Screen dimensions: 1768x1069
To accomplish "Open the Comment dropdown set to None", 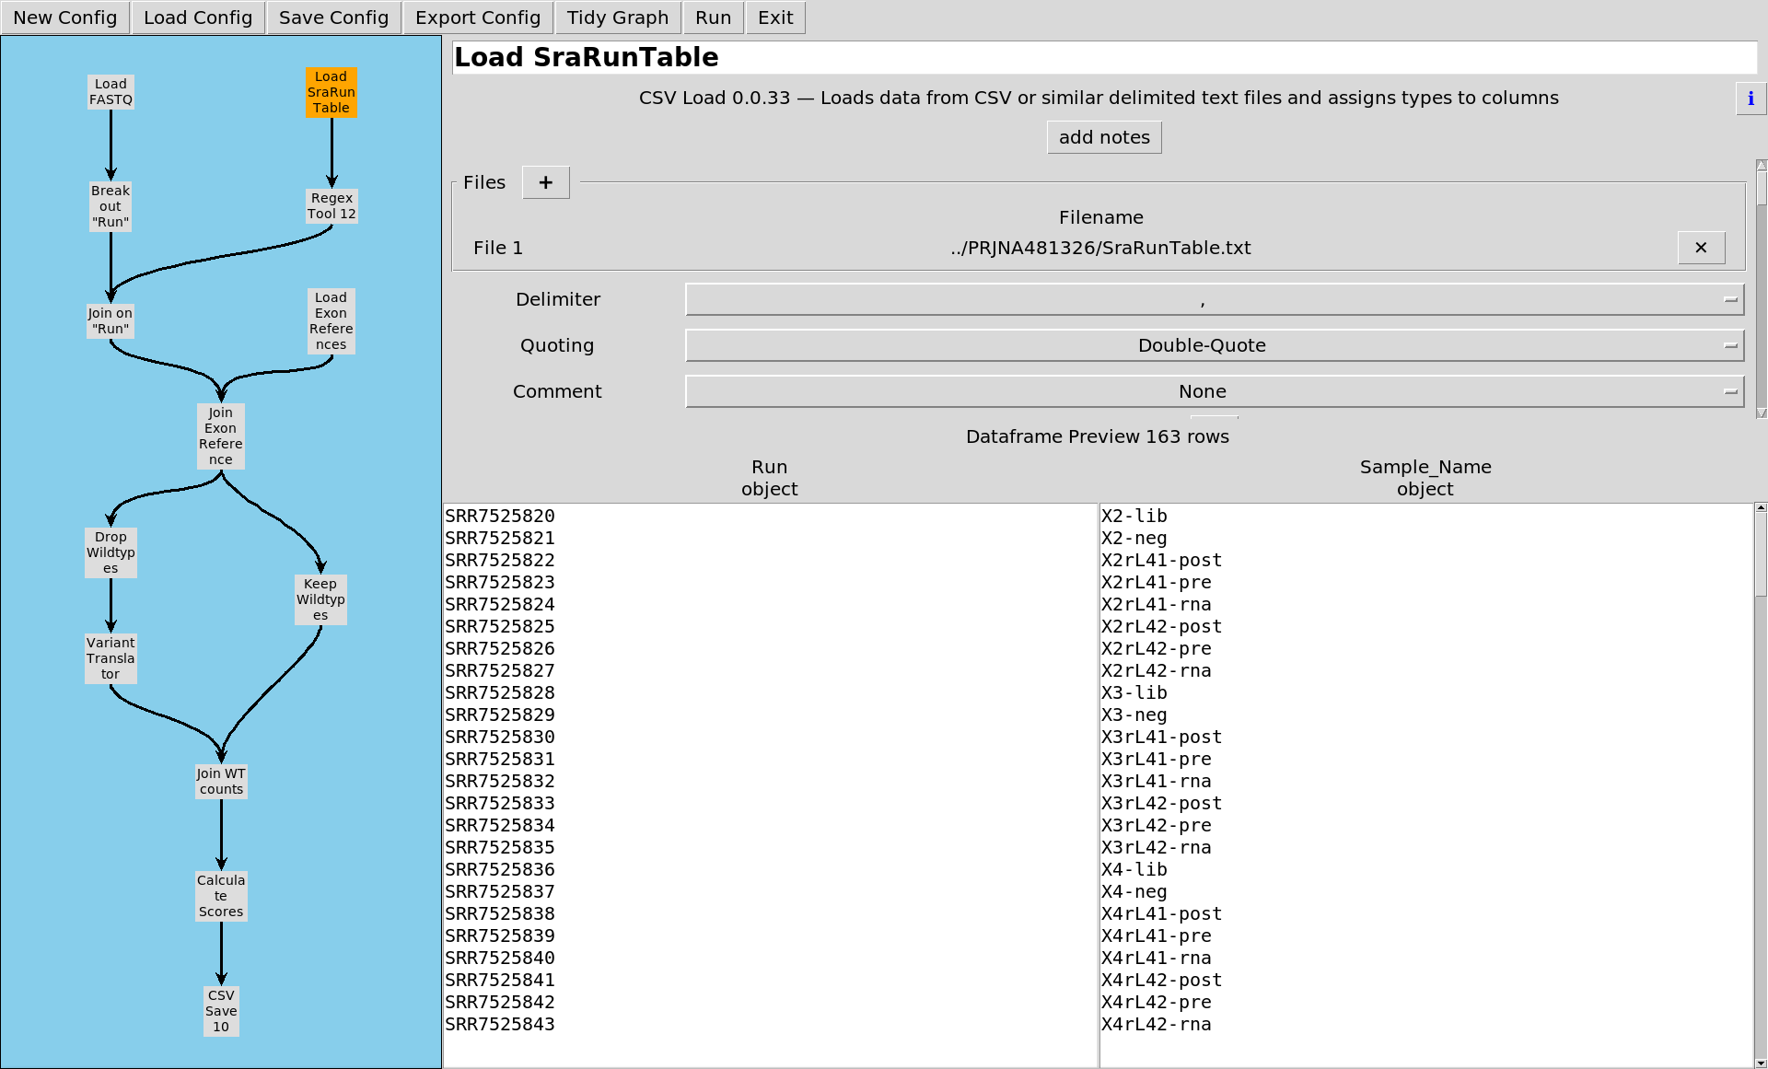I will [x=1214, y=391].
